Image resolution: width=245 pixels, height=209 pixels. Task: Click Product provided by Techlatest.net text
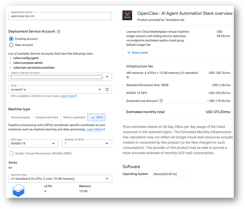coord(161,20)
